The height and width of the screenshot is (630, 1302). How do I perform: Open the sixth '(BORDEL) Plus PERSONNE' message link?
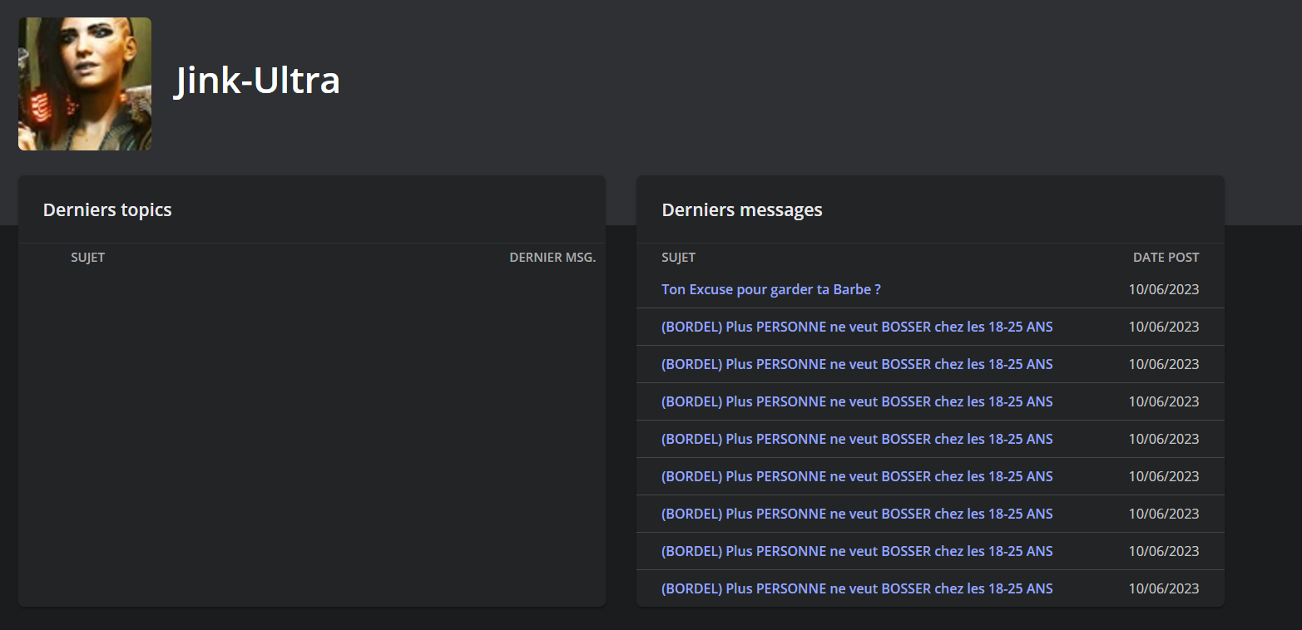tap(856, 514)
